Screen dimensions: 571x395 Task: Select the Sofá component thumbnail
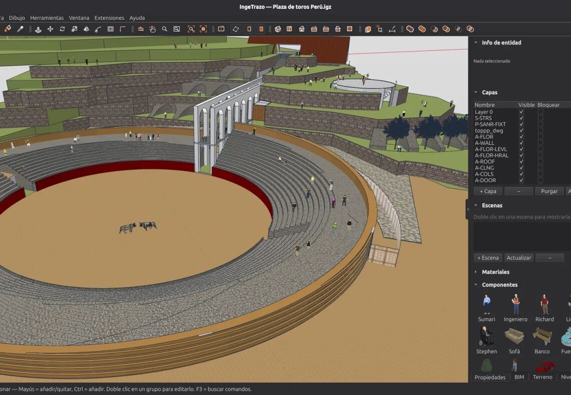(x=514, y=336)
